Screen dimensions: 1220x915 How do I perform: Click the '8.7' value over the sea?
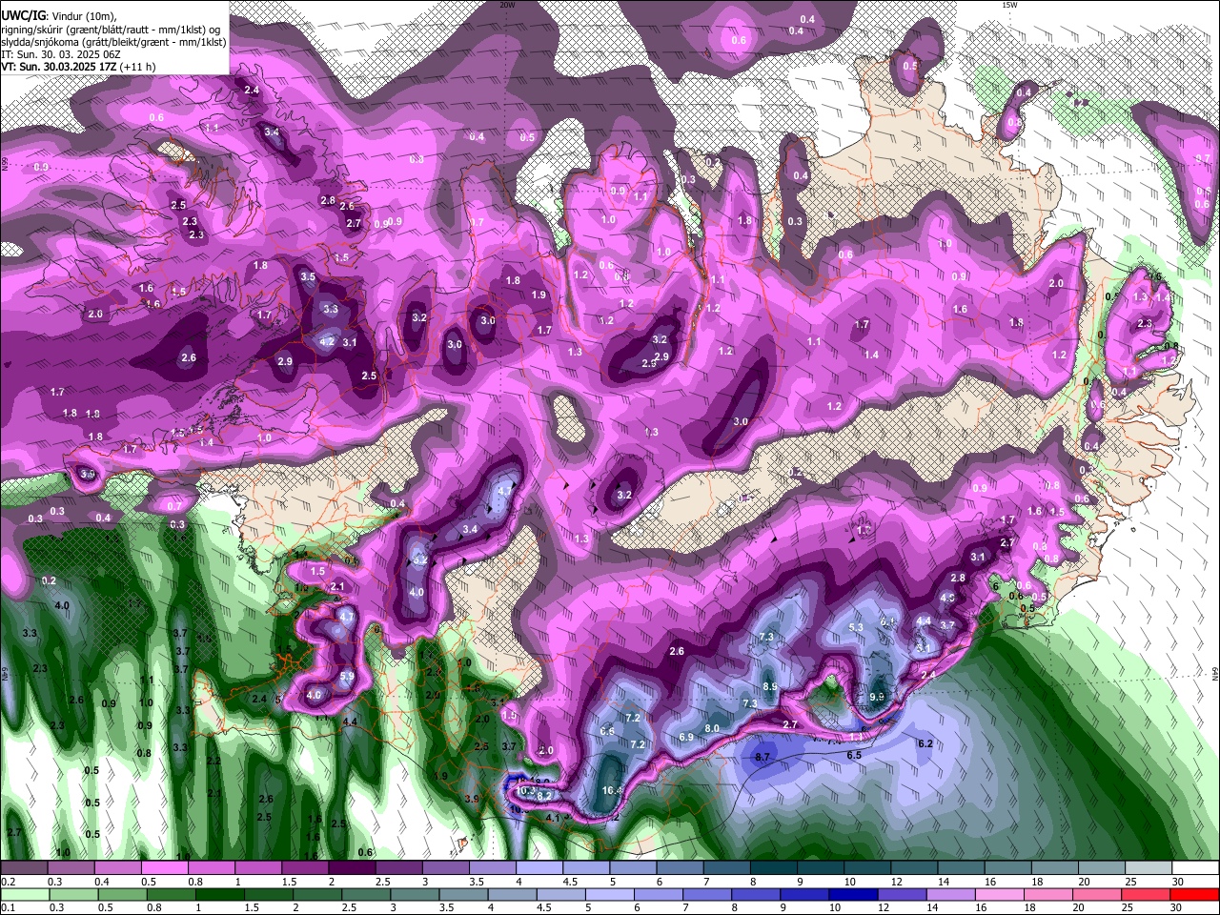click(762, 757)
